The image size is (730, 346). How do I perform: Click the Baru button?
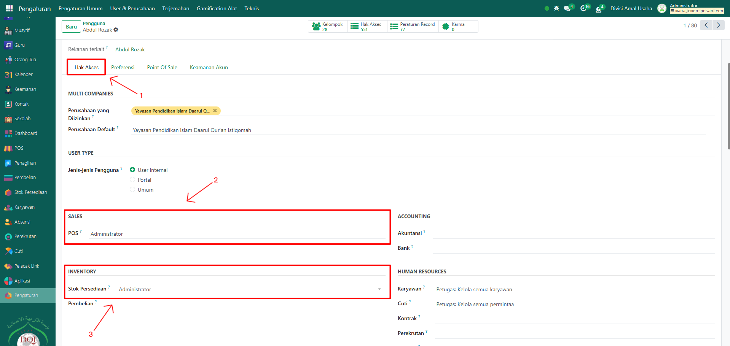click(x=71, y=27)
